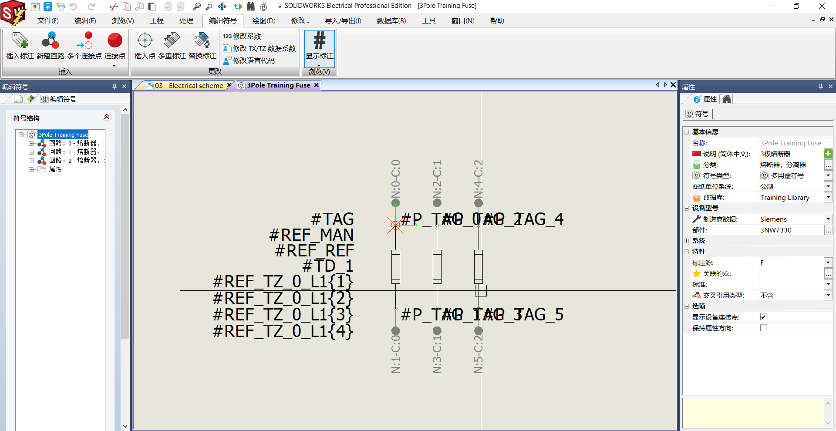
Task: Collapse the 符号结构 panel chevron
Action: [x=106, y=117]
